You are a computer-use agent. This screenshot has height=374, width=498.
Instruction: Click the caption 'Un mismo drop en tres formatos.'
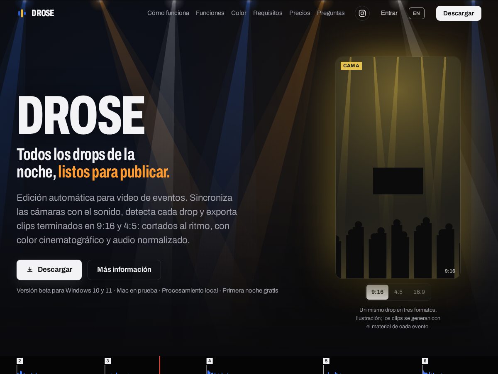coord(398,310)
